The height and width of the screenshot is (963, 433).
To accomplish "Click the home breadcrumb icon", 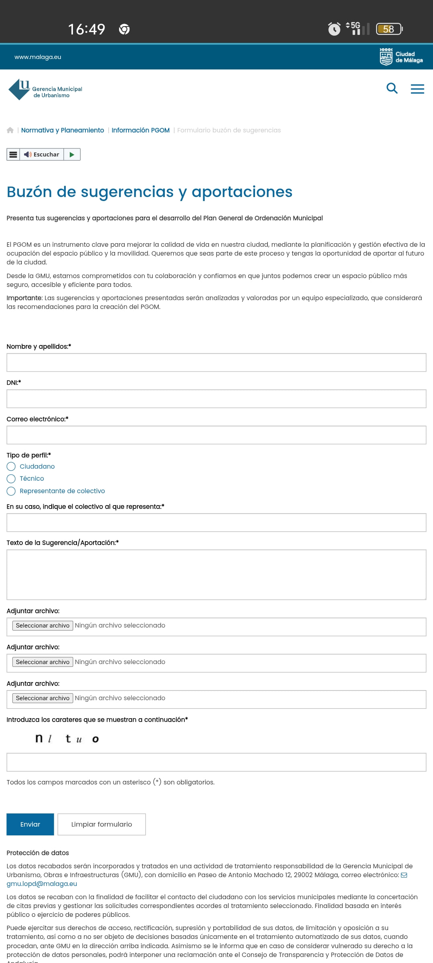I will 10,130.
